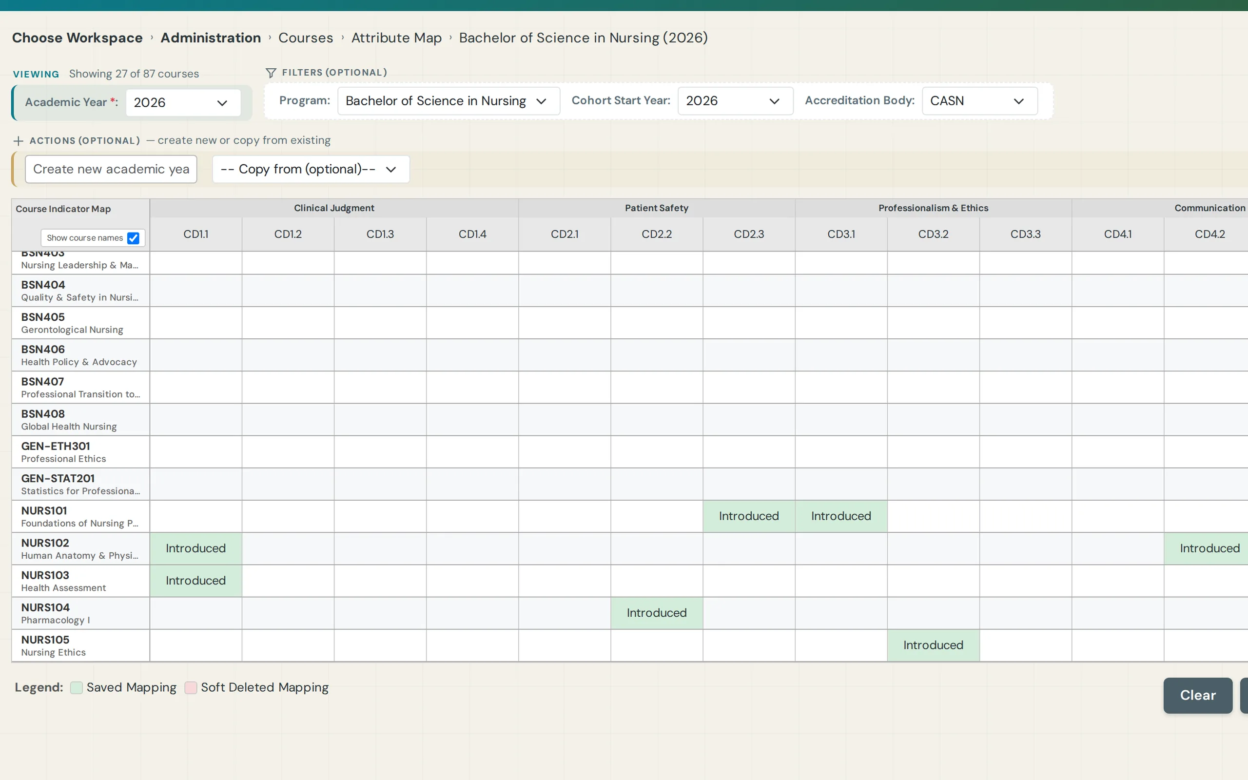Click the plus icon beside Actions
The height and width of the screenshot is (780, 1248).
point(19,141)
